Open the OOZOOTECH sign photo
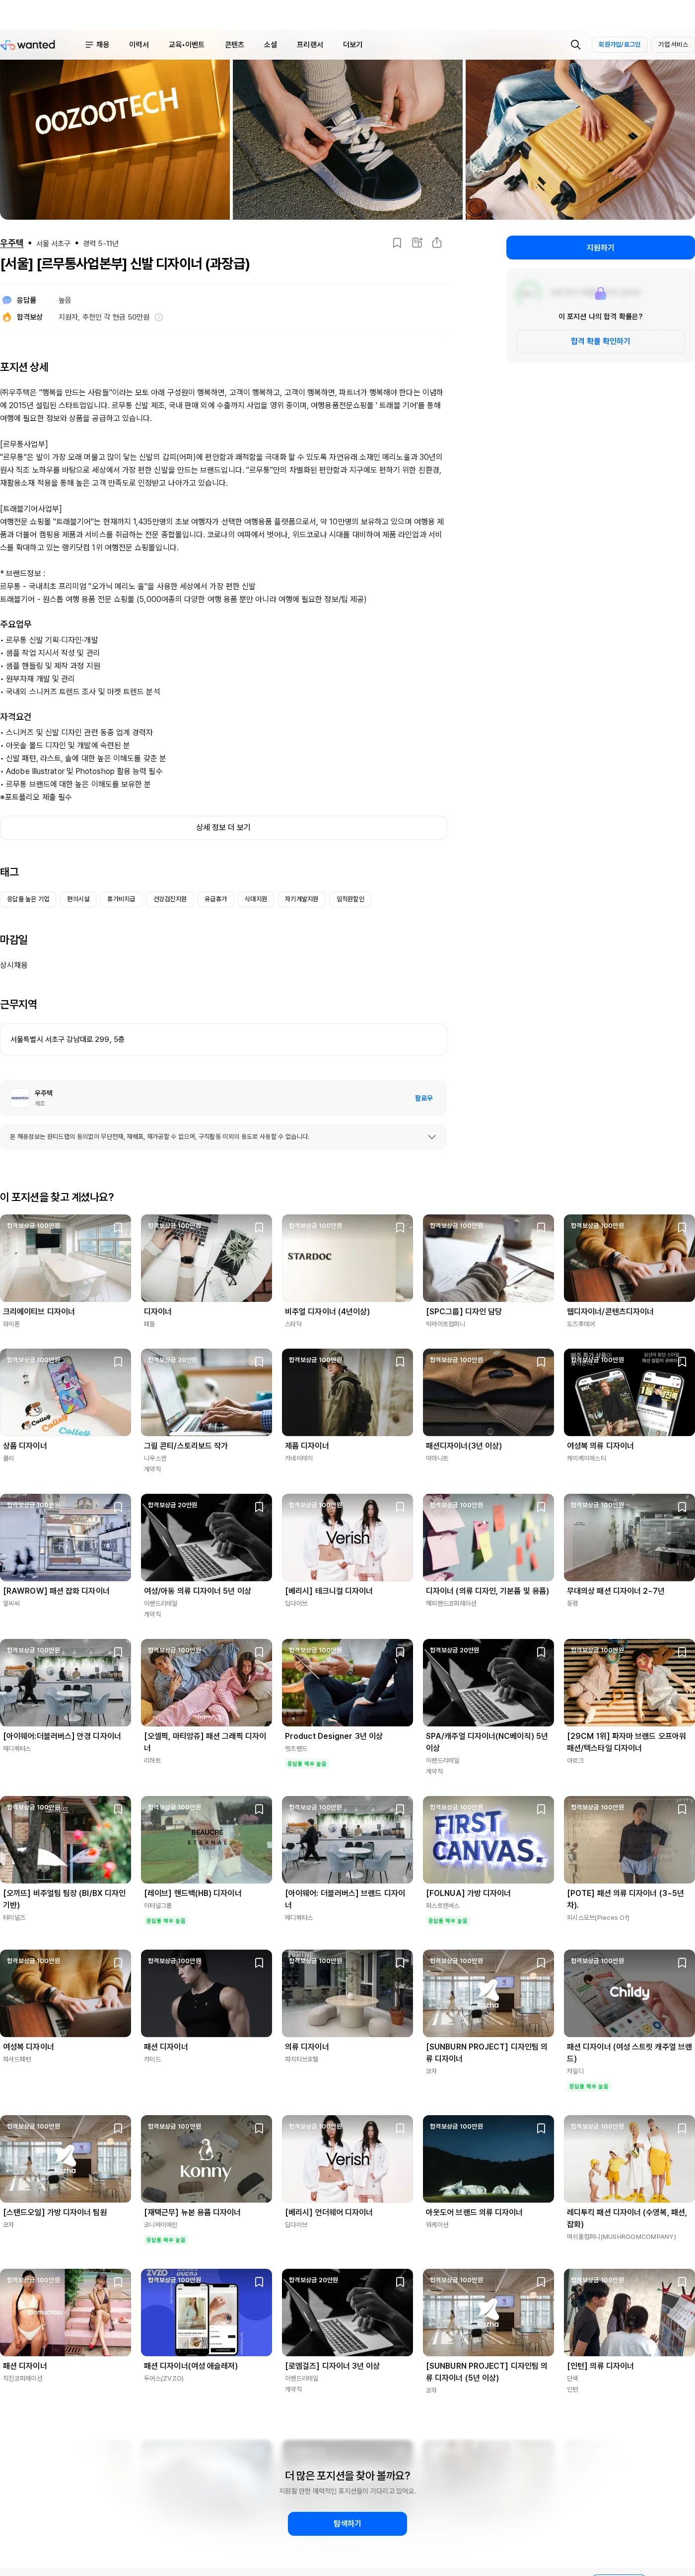695x2576 pixels. (115, 140)
